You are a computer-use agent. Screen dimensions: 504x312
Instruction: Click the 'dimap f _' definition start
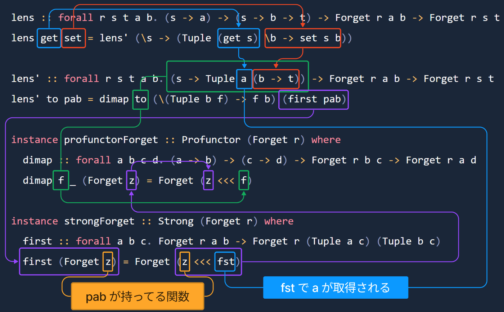(49, 180)
